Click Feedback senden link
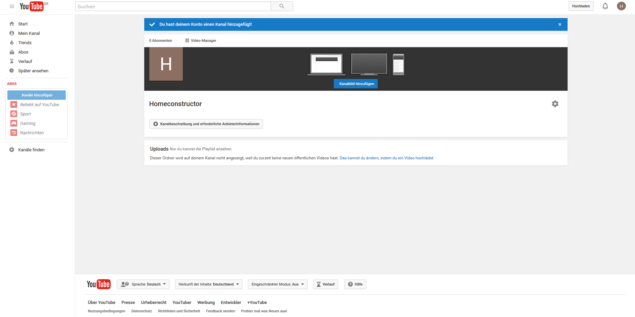The height and width of the screenshot is (317, 635). tap(220, 311)
